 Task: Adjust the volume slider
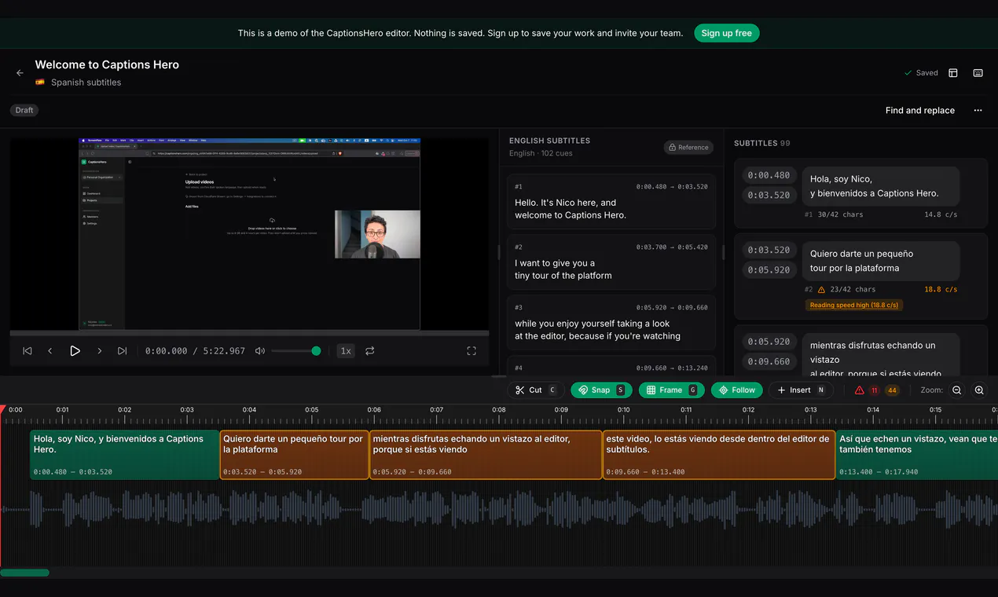point(296,351)
